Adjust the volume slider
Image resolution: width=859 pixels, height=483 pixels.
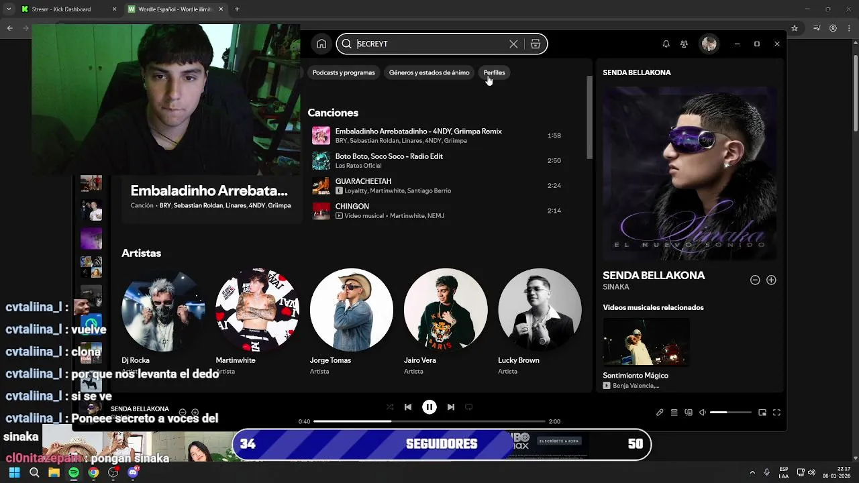731,413
